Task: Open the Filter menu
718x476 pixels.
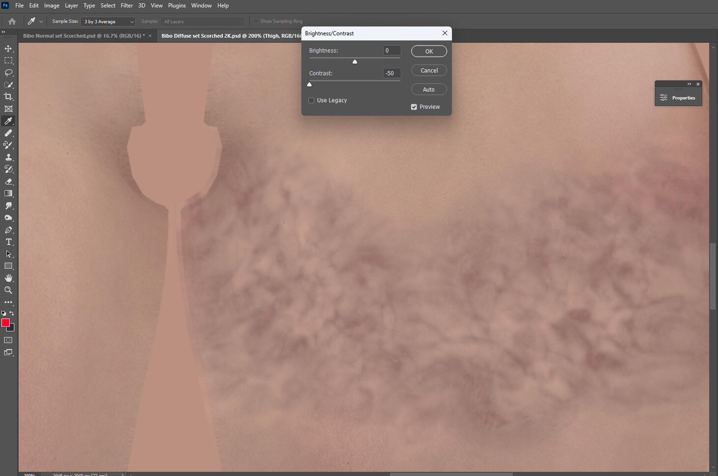Action: tap(126, 5)
